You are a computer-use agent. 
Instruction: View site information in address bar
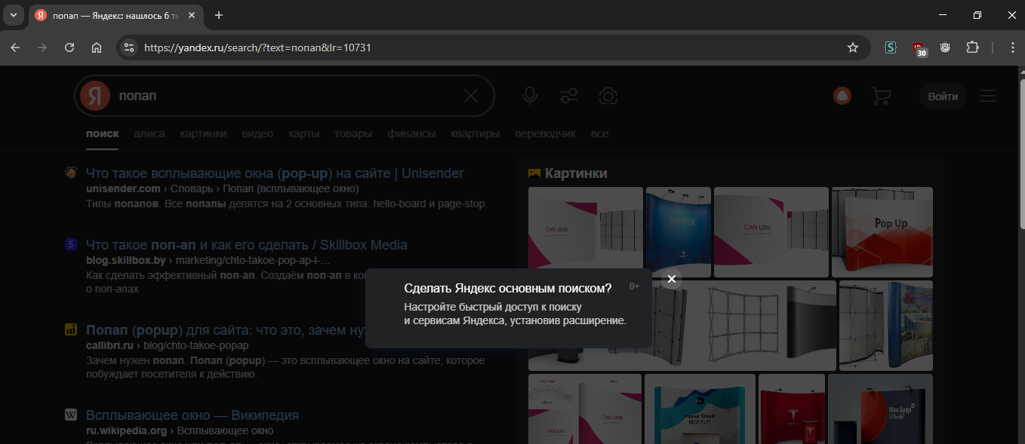tap(129, 47)
